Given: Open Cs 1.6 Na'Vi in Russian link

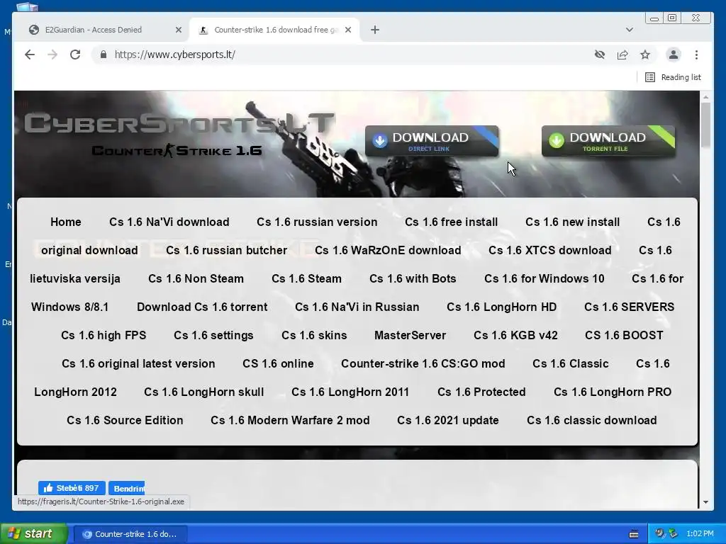Looking at the screenshot, I should pyautogui.click(x=357, y=307).
